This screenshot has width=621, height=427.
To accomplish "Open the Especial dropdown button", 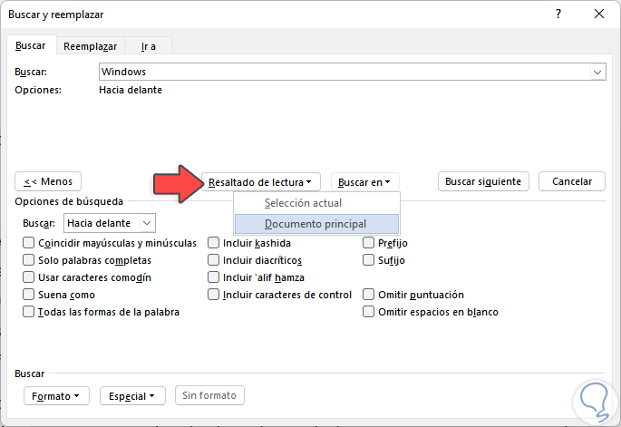I will click(x=132, y=396).
